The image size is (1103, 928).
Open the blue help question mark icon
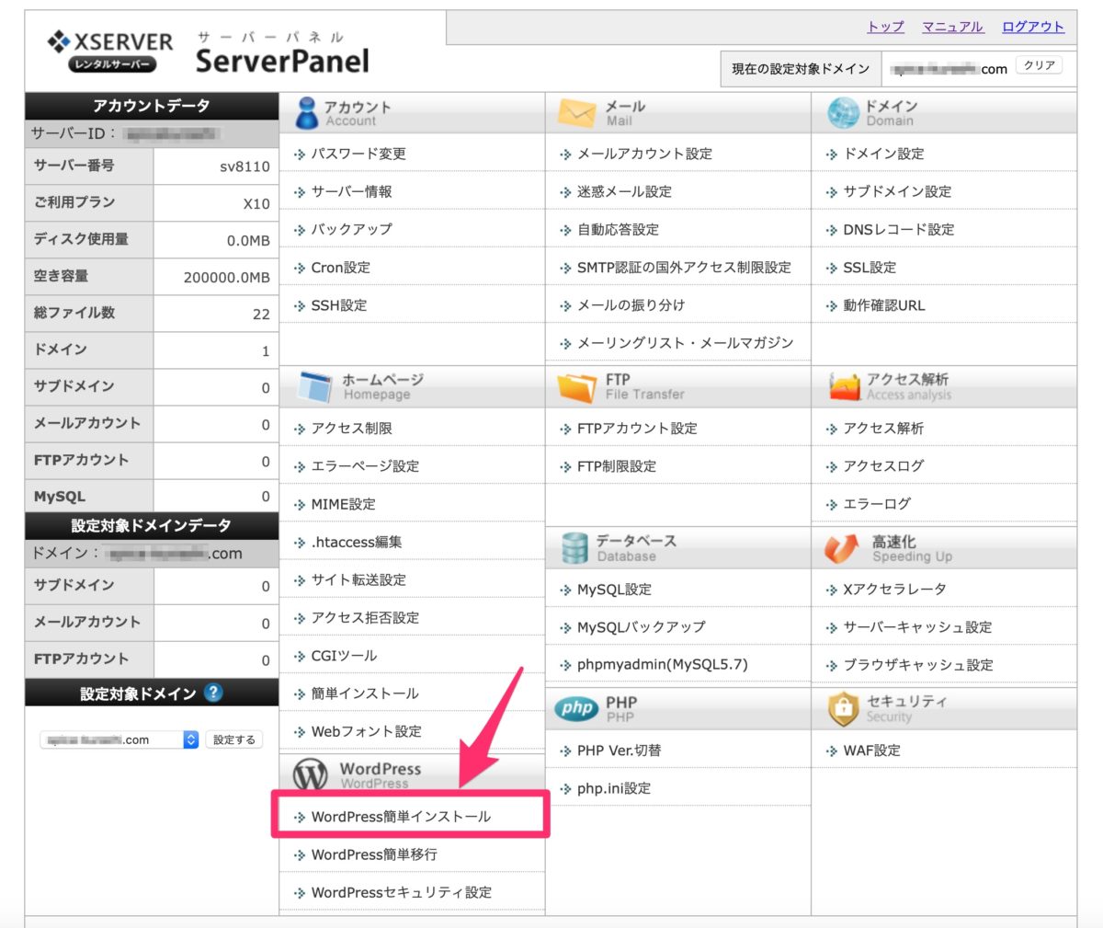click(213, 693)
